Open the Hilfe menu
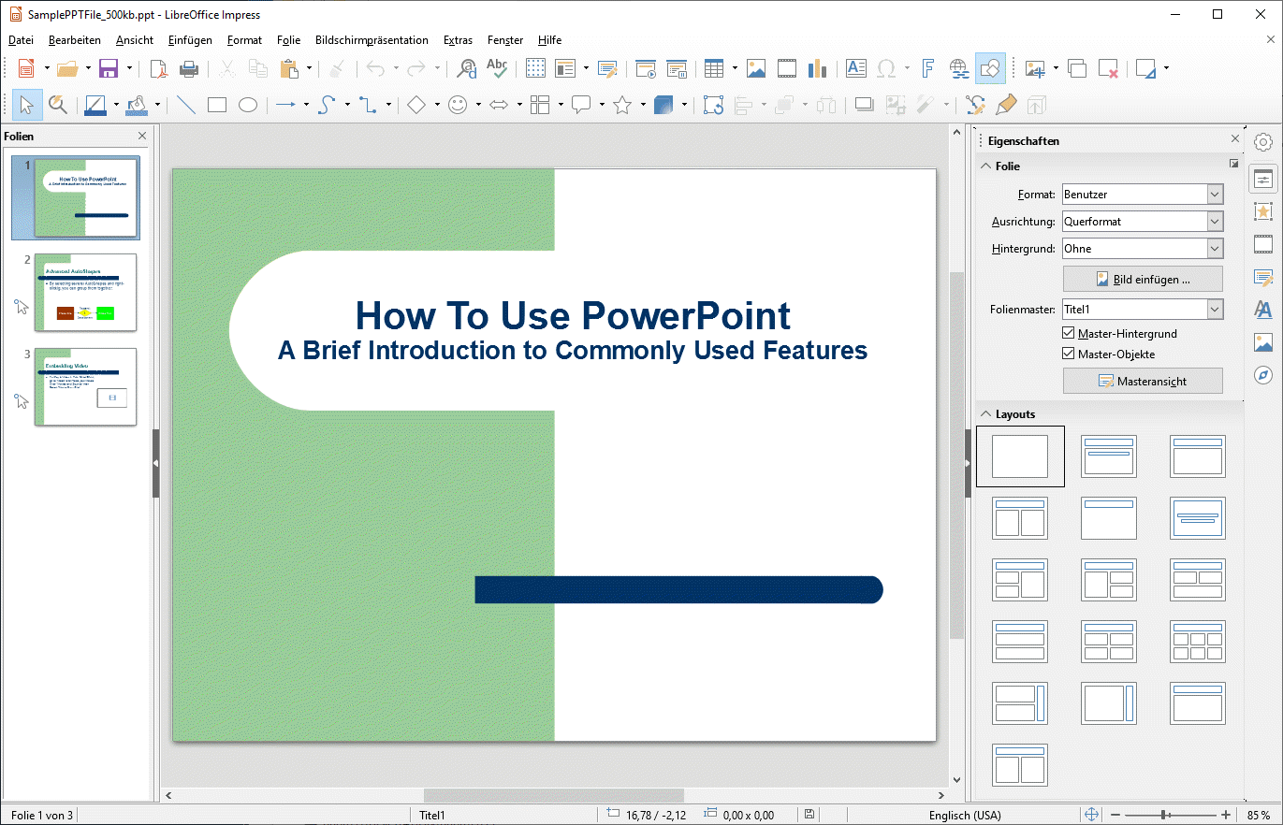 (549, 40)
